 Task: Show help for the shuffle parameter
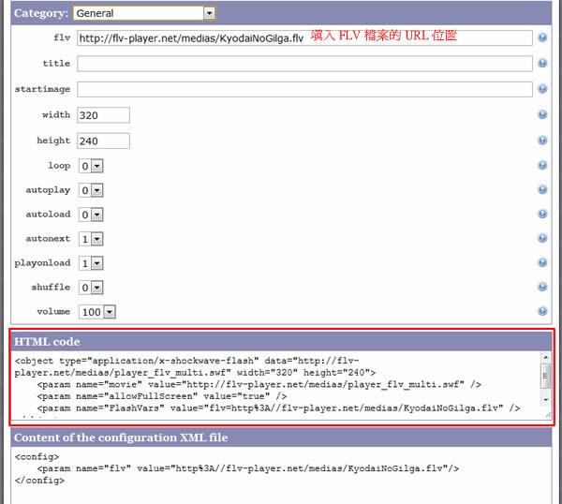coord(542,288)
